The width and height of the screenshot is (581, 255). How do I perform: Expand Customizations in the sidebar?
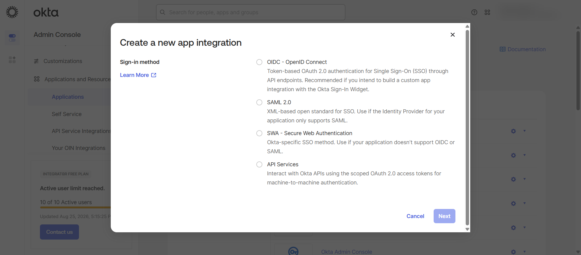pos(63,61)
